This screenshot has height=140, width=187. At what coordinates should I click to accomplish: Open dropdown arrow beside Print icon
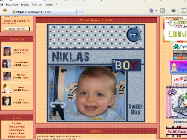pos(179,10)
